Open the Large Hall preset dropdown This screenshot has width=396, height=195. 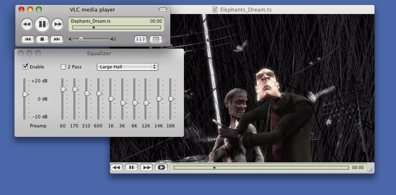127,66
